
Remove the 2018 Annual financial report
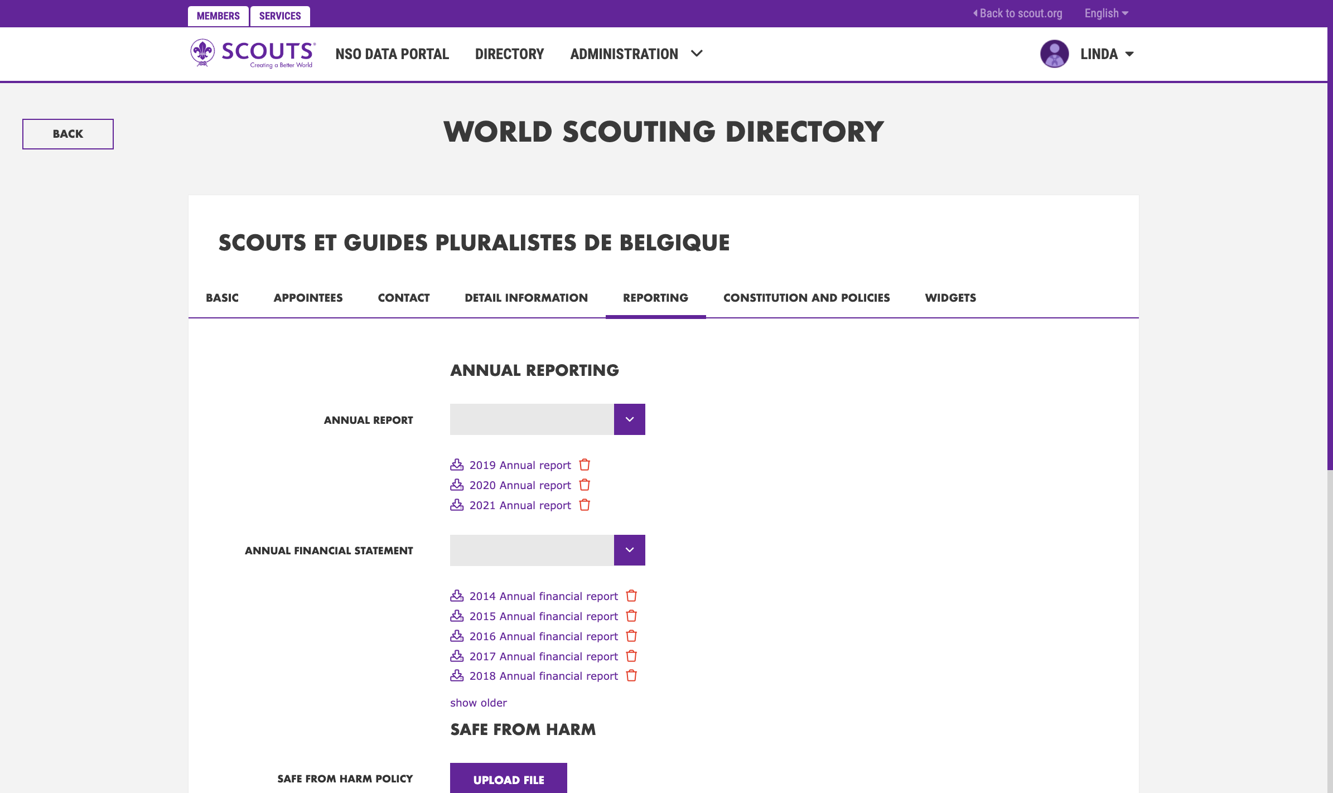[x=631, y=675]
